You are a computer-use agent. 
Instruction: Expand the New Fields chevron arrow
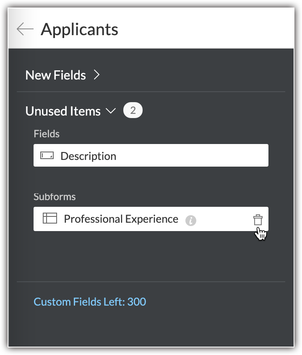pyautogui.click(x=97, y=75)
